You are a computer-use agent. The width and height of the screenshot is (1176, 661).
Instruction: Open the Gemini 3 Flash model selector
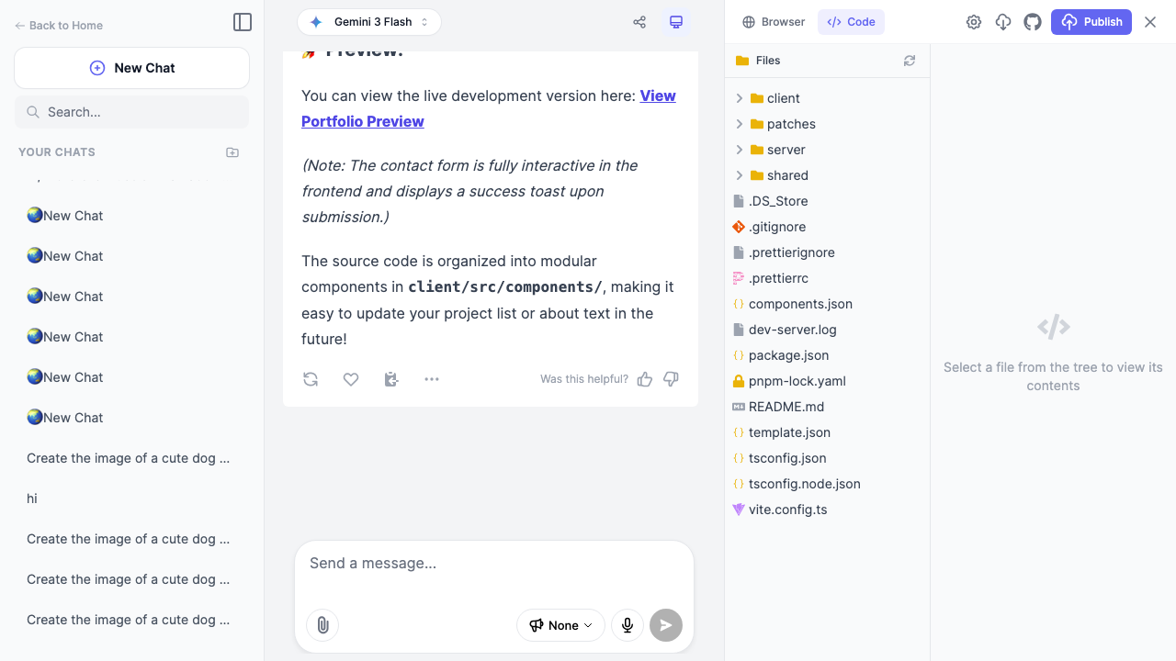pyautogui.click(x=369, y=20)
